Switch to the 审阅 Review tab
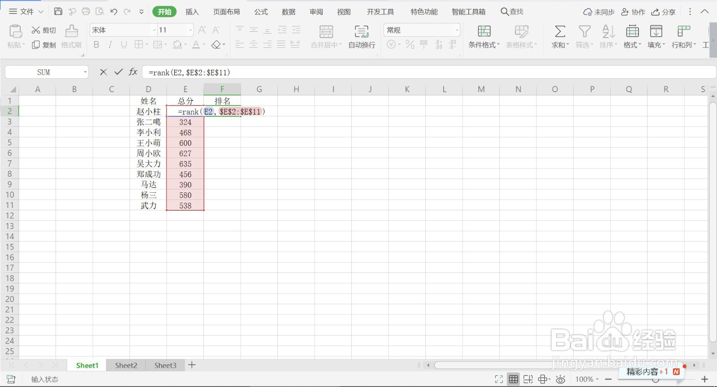717x387 pixels. click(316, 12)
